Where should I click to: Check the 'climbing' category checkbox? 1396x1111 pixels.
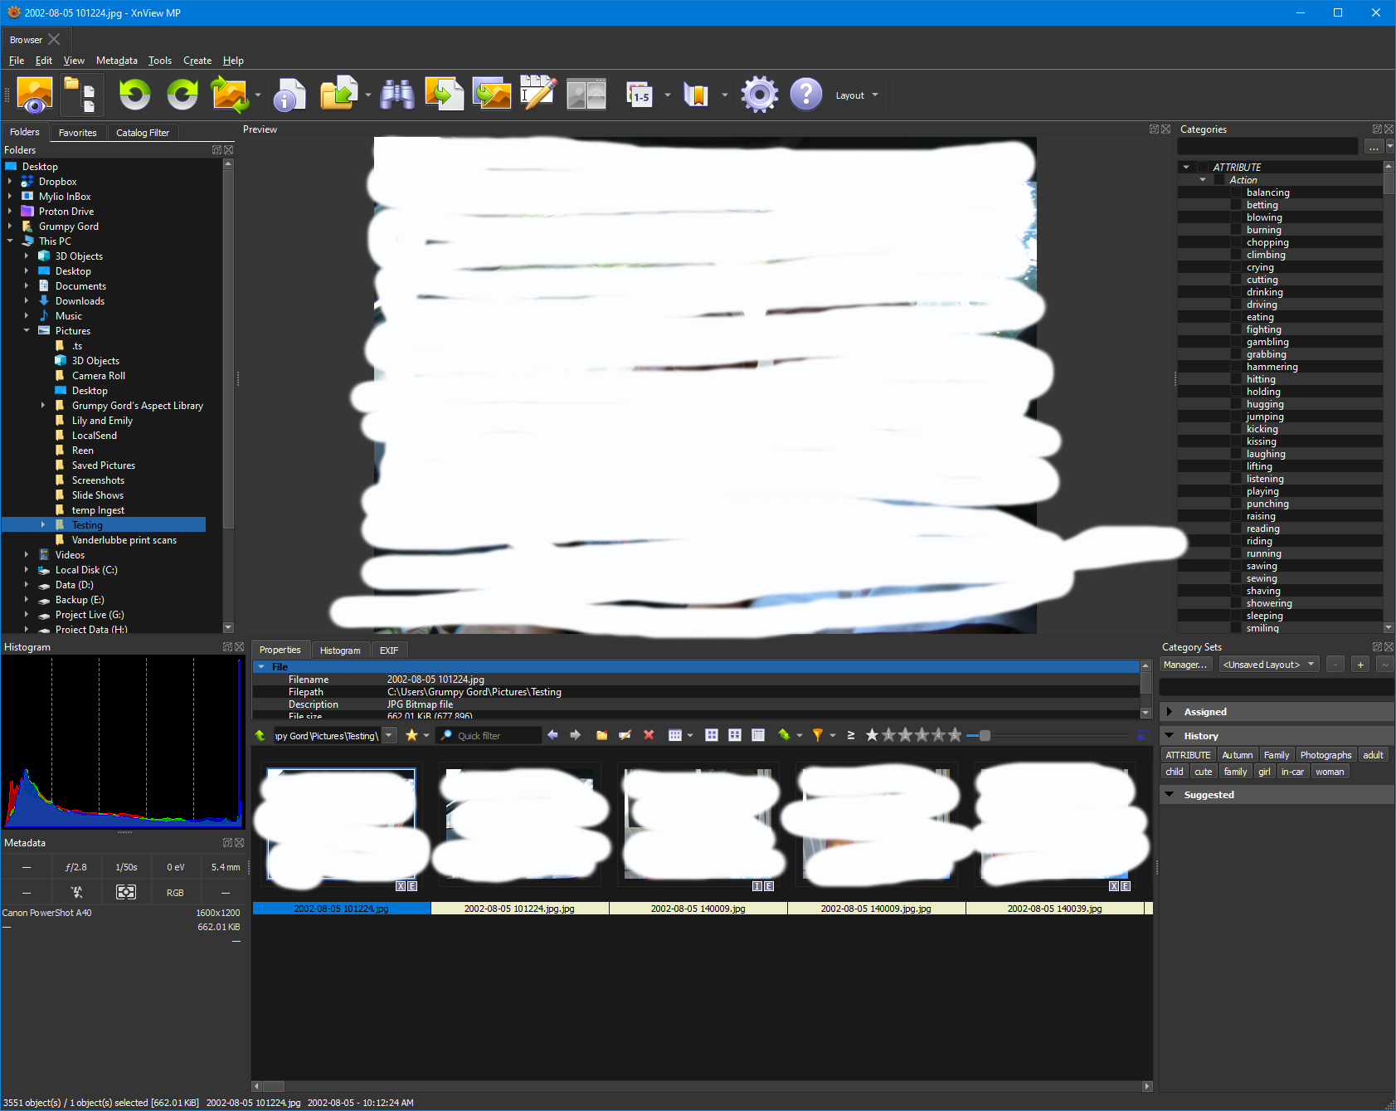pos(1236,255)
